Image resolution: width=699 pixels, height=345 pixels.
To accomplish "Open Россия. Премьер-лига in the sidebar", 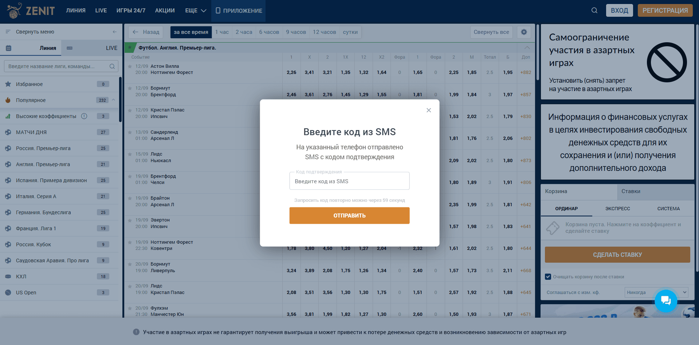I will point(59,148).
